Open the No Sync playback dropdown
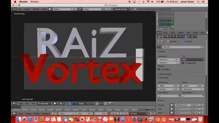 (x=138, y=113)
